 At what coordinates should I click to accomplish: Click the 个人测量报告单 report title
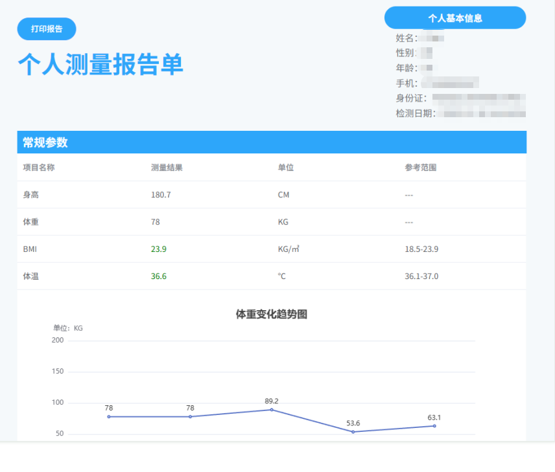(100, 65)
